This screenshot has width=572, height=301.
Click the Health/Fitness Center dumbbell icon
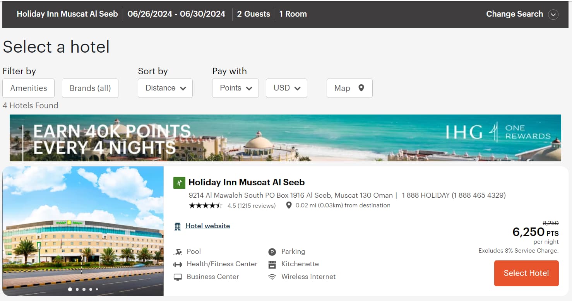pyautogui.click(x=178, y=264)
